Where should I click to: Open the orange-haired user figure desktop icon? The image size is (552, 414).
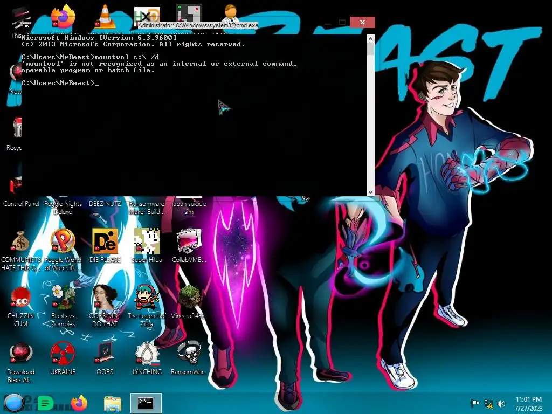tap(231, 13)
